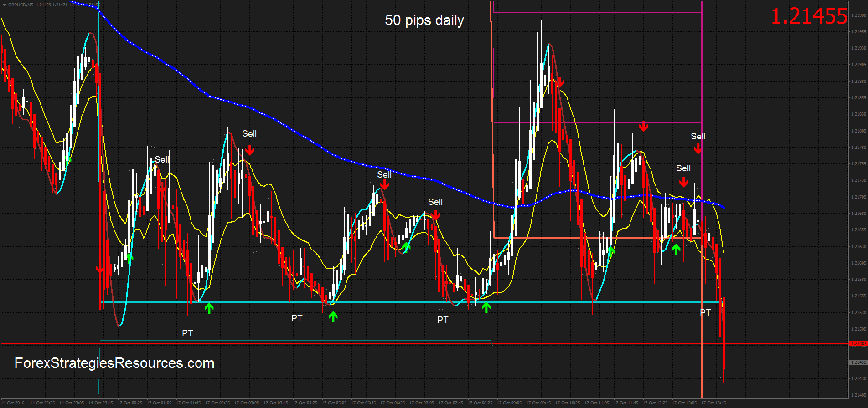This screenshot has height=408, width=868.
Task: Click the ForexStrategiesResources.com label
Action: [114, 363]
